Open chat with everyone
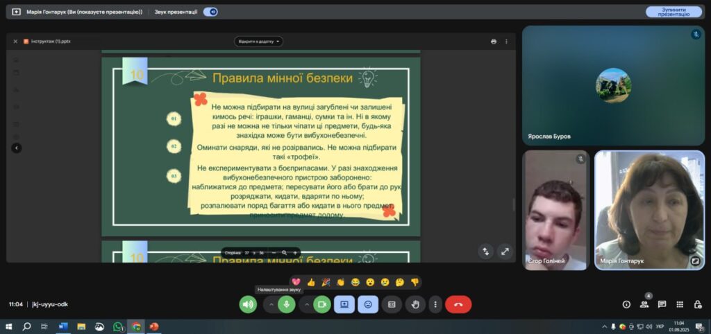 (662, 305)
